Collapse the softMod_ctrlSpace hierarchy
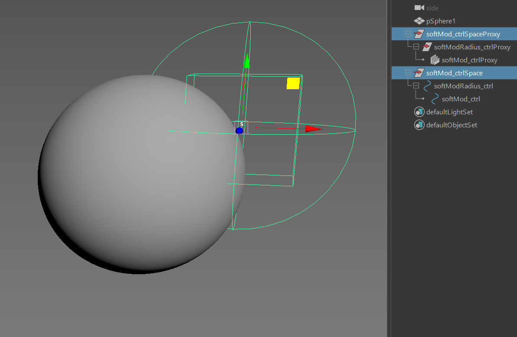This screenshot has width=517, height=337. (408, 73)
